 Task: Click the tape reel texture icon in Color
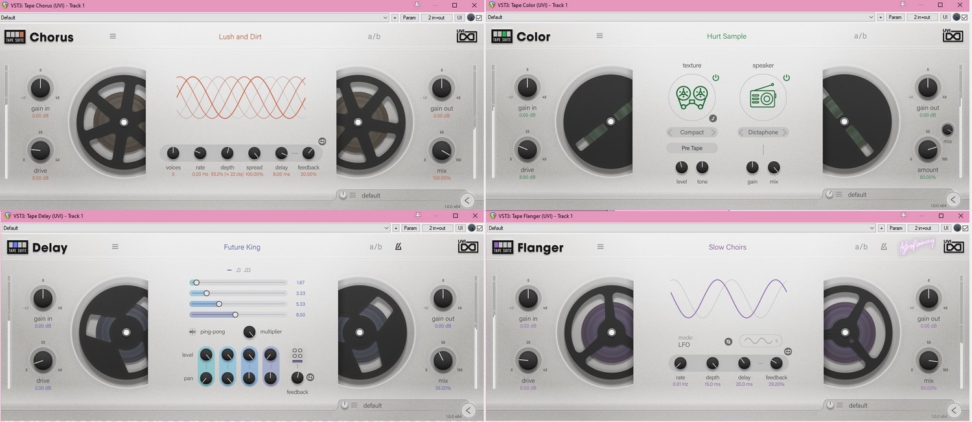[691, 97]
